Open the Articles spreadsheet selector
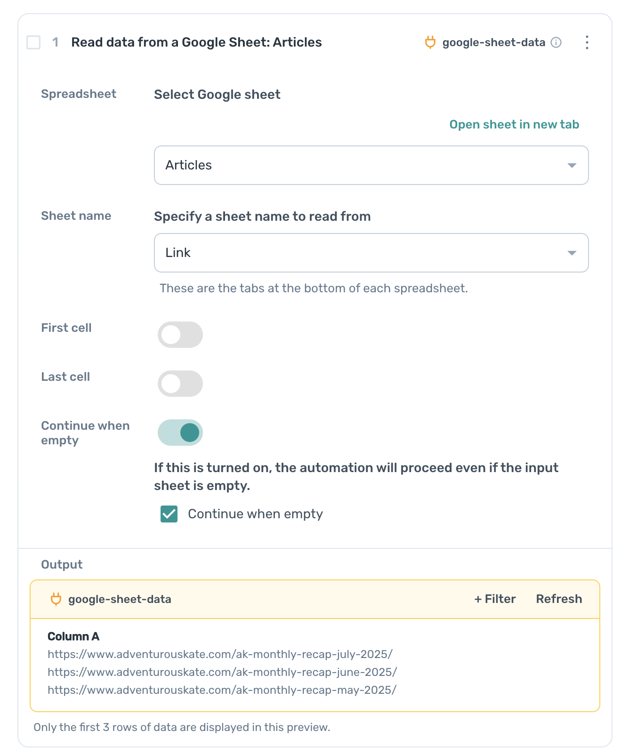 coord(371,165)
